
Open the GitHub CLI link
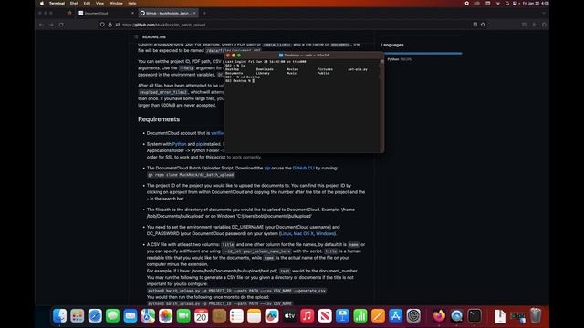[x=303, y=168]
